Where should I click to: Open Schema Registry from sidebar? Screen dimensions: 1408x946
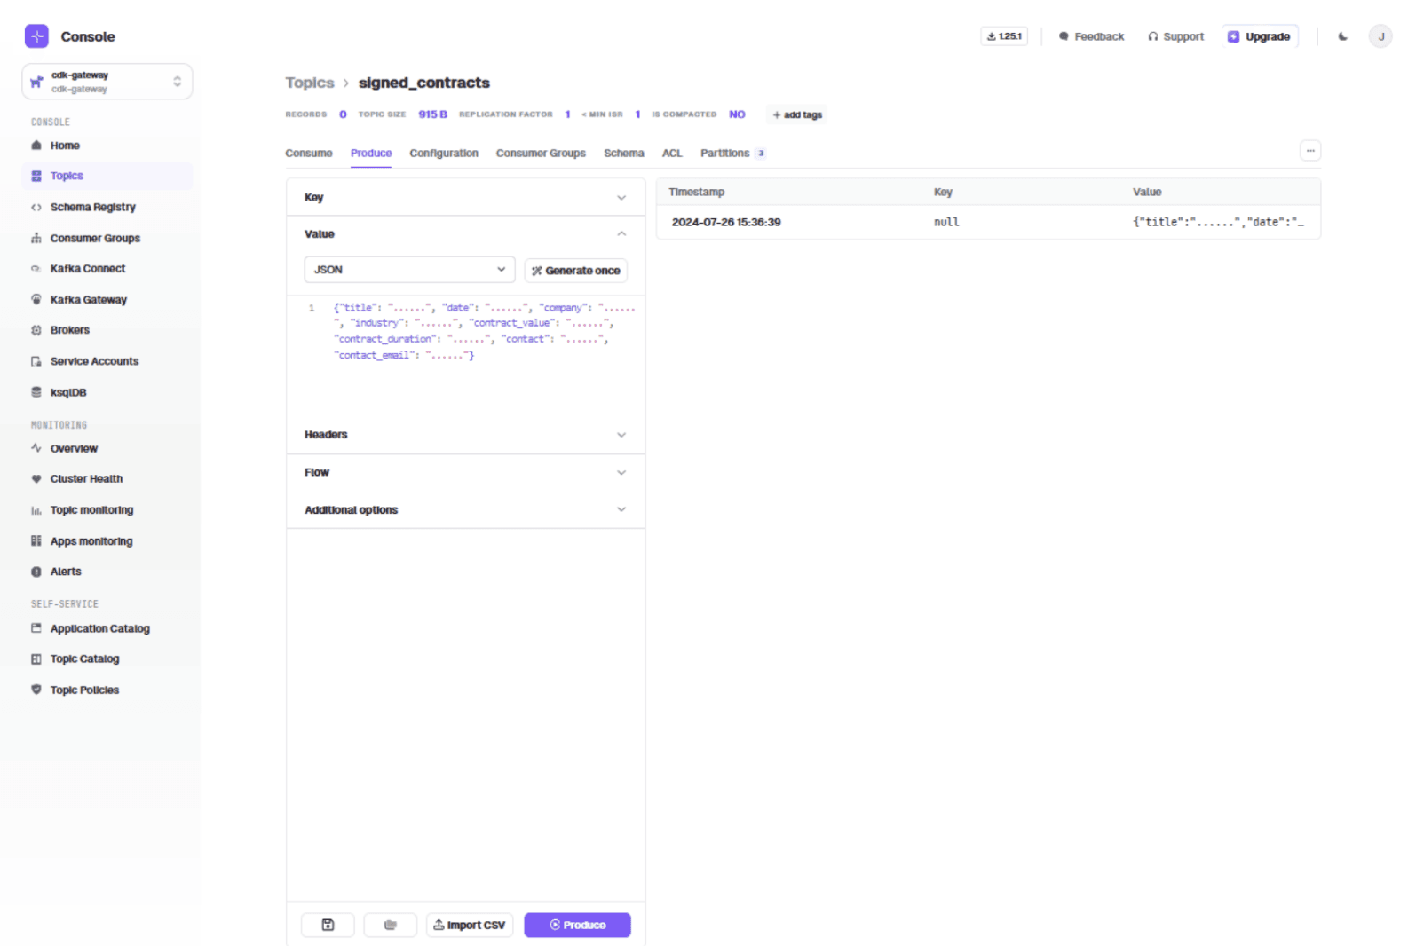pos(92,208)
